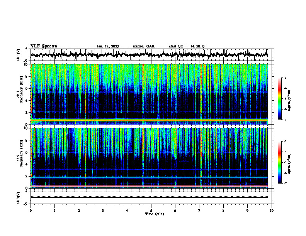Select time axis tick label "0"
This screenshot has height=236, width=306.
[31, 211]
